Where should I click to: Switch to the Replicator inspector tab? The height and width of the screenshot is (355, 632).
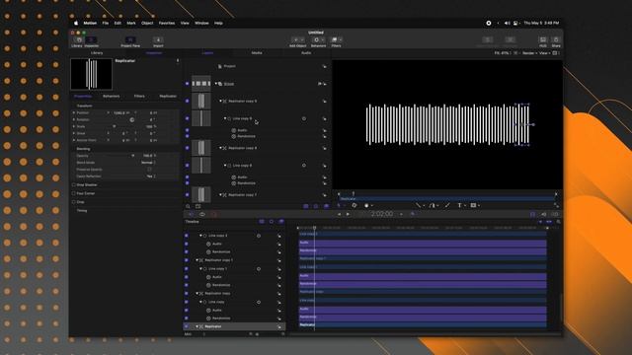pyautogui.click(x=168, y=97)
